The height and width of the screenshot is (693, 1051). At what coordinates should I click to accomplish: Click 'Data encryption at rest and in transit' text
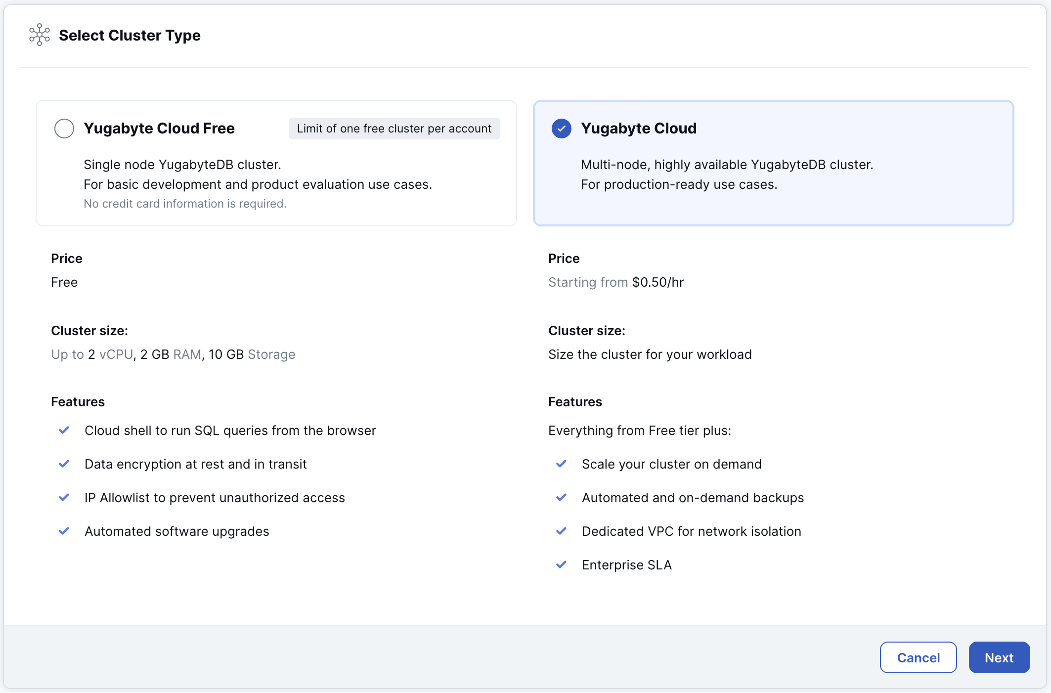[196, 464]
